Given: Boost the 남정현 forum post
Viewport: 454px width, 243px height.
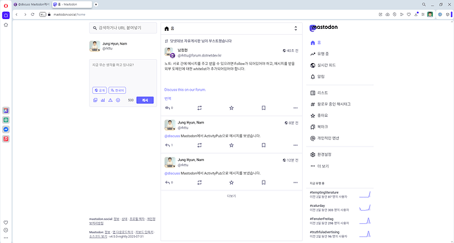Looking at the screenshot, I should [x=199, y=108].
